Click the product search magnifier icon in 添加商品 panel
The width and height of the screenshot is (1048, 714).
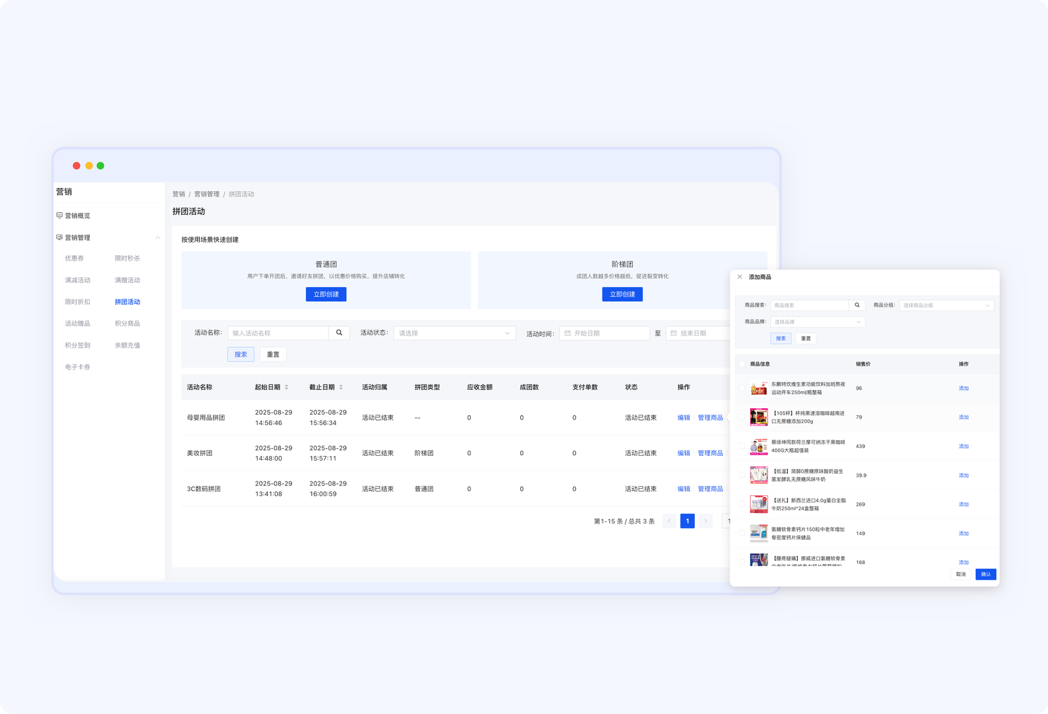coord(857,305)
